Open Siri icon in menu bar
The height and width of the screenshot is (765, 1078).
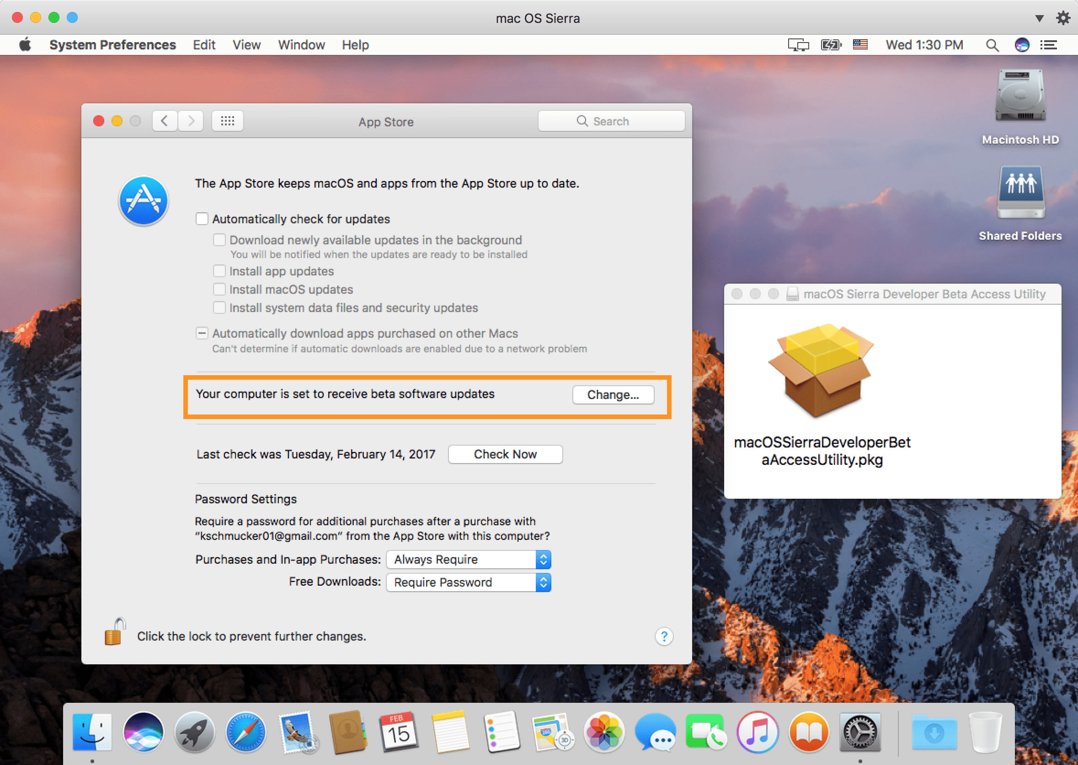tap(1022, 45)
